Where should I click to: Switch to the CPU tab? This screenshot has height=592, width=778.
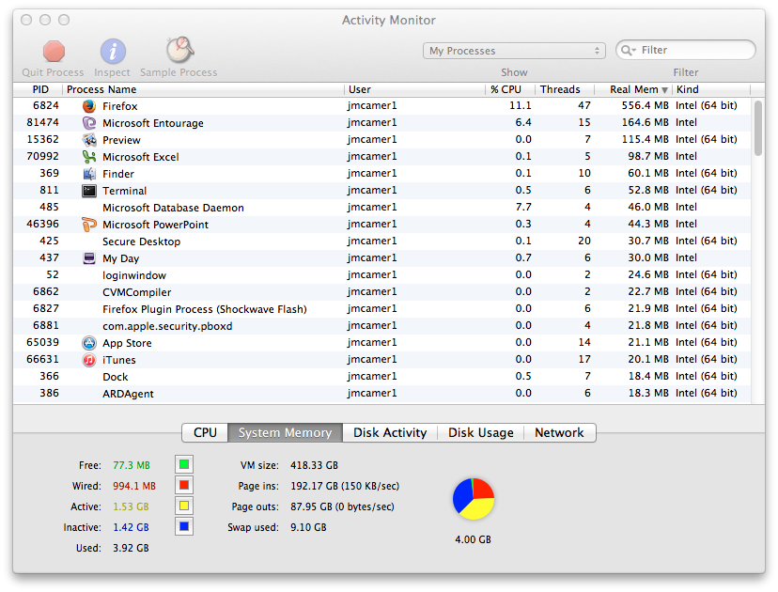(205, 432)
